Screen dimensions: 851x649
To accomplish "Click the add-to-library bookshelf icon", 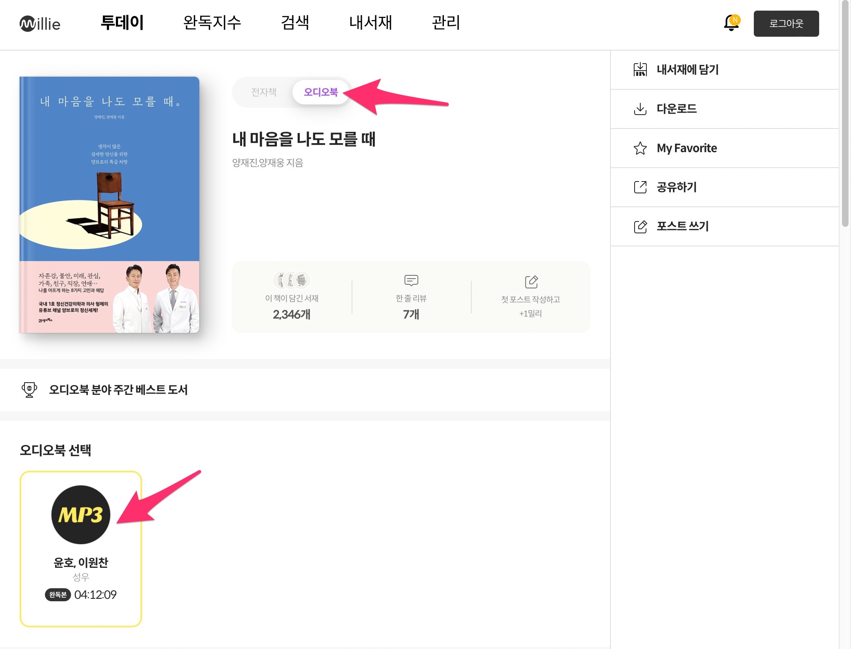I will (640, 70).
